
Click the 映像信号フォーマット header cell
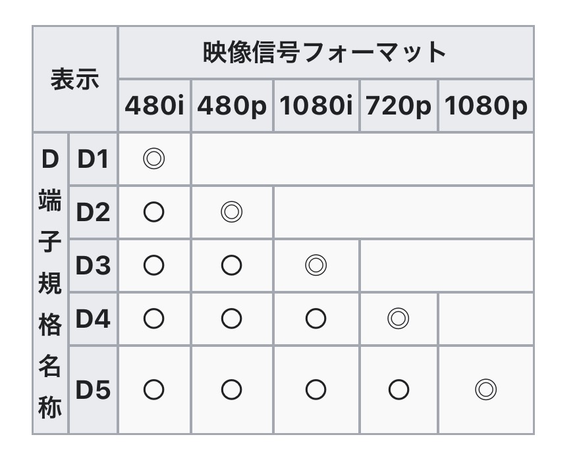pos(325,53)
